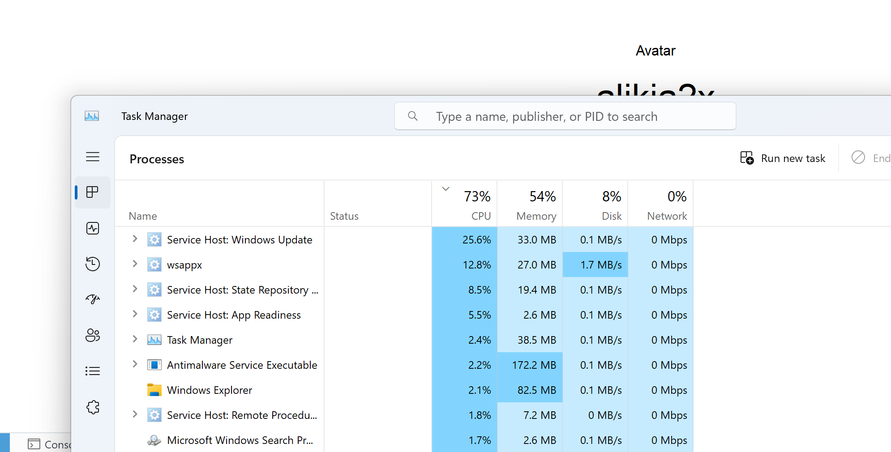This screenshot has width=891, height=452.
Task: Open the navigation hamburger menu
Action: click(x=93, y=157)
